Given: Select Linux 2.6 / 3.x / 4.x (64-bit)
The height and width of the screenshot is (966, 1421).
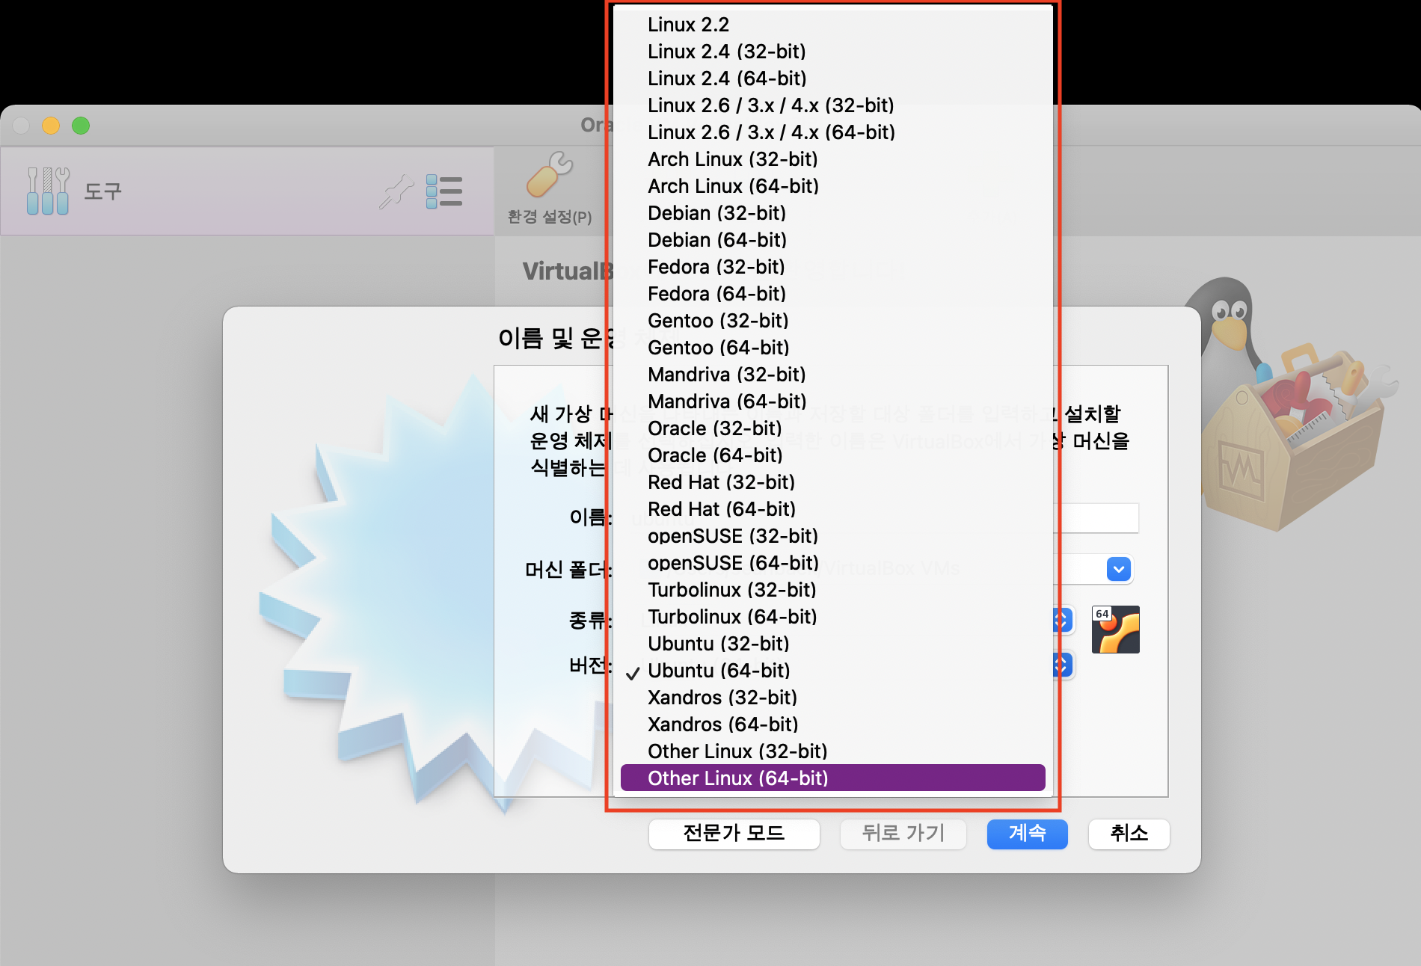Looking at the screenshot, I should (832, 132).
